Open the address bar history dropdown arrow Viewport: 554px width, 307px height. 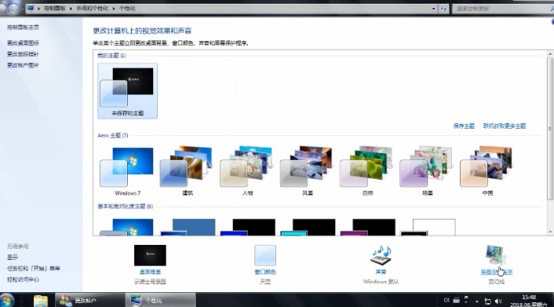[433, 9]
